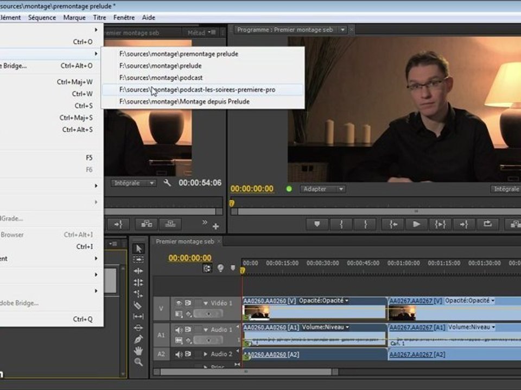Open Opacité dropdown on clip AA0260 [V]

coord(347,301)
